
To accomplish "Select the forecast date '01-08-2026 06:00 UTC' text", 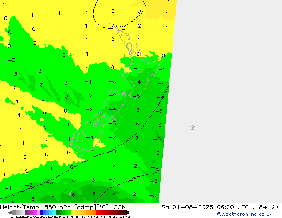I will coord(211,207).
